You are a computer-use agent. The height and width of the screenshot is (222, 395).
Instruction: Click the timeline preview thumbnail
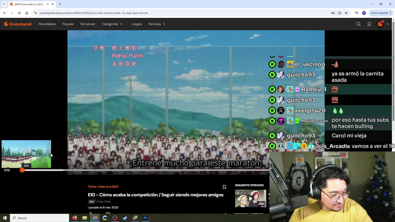coord(26,154)
